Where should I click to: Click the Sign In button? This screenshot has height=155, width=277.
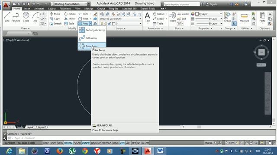pos(212,4)
